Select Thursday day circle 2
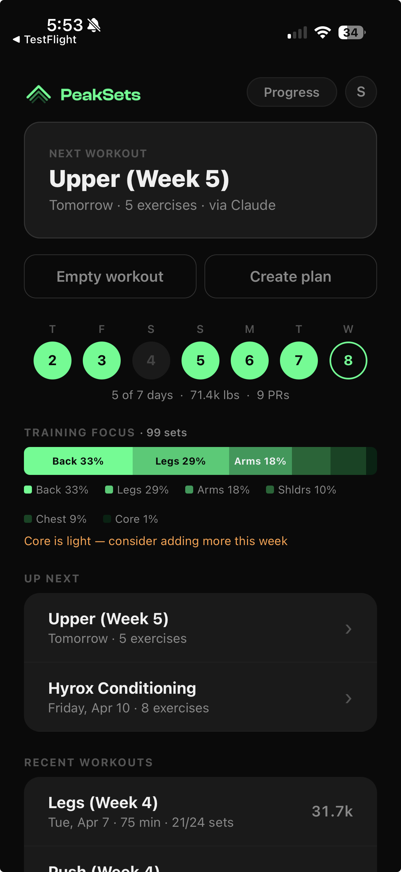The width and height of the screenshot is (401, 872). 53,361
